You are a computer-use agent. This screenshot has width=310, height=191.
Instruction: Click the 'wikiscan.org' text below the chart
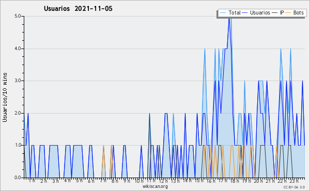point(155,186)
